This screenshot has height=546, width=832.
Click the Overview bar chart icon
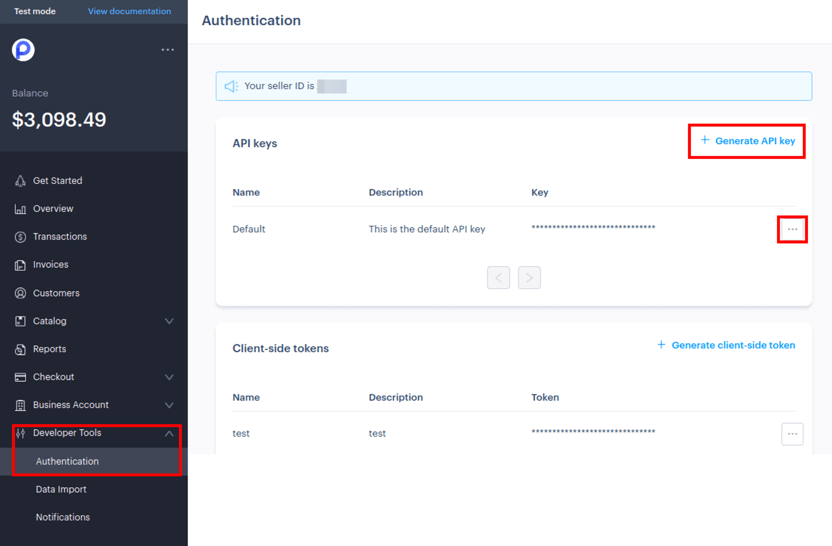coord(20,209)
